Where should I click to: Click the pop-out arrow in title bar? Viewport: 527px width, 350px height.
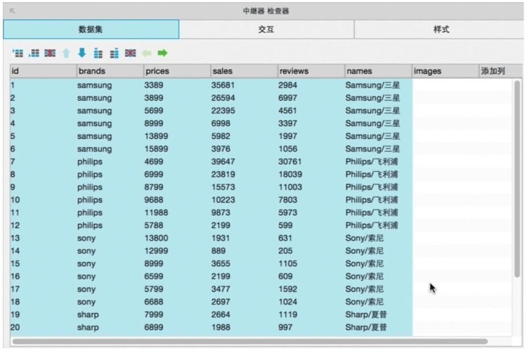12,11
